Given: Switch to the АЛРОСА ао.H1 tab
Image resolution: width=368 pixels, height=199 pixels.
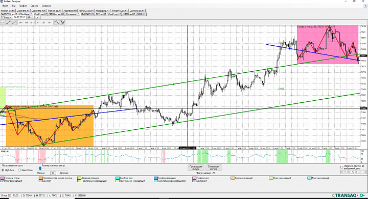Looking at the screenshot, I should [x=86, y=11].
